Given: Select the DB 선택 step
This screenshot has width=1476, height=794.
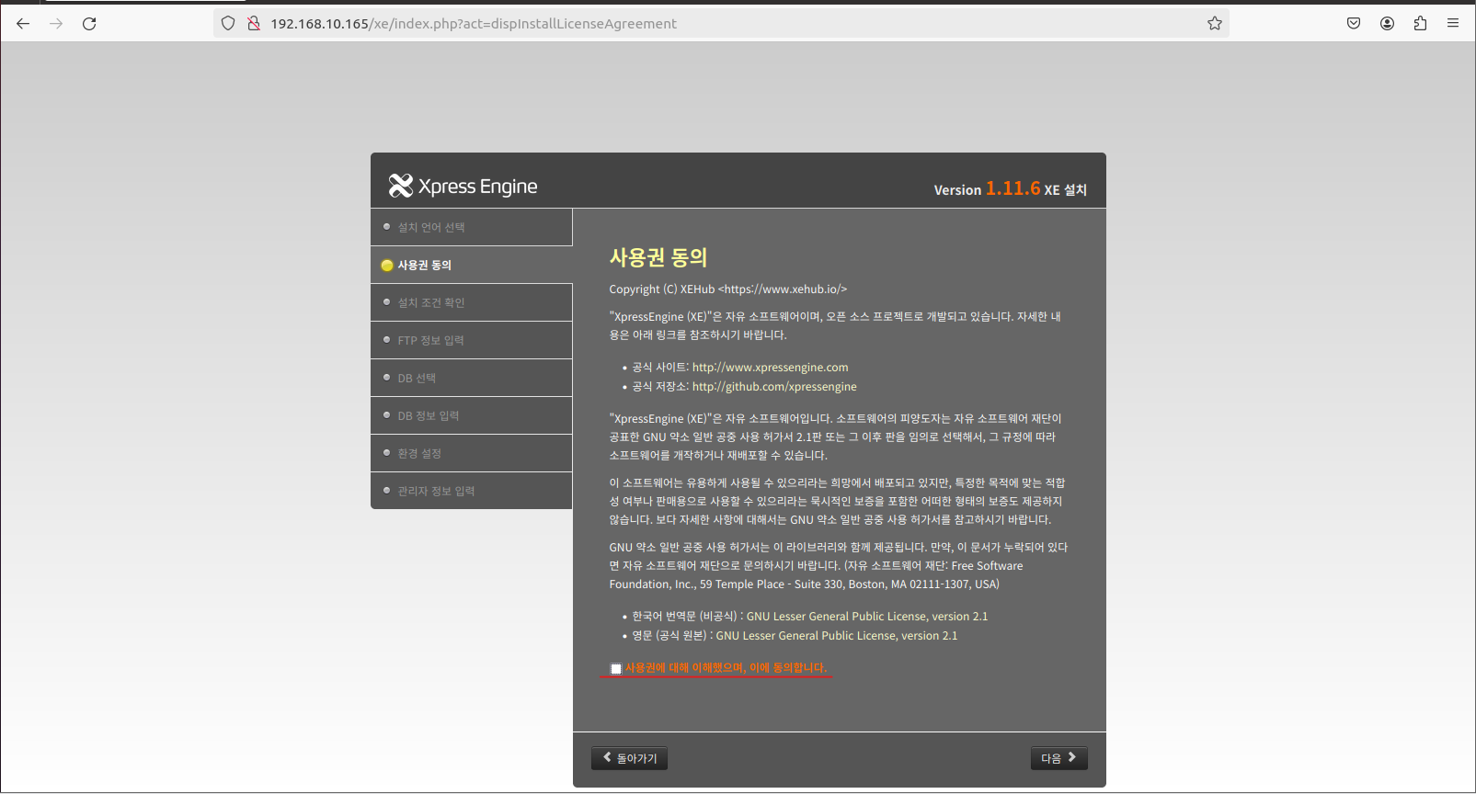Looking at the screenshot, I should coord(471,378).
